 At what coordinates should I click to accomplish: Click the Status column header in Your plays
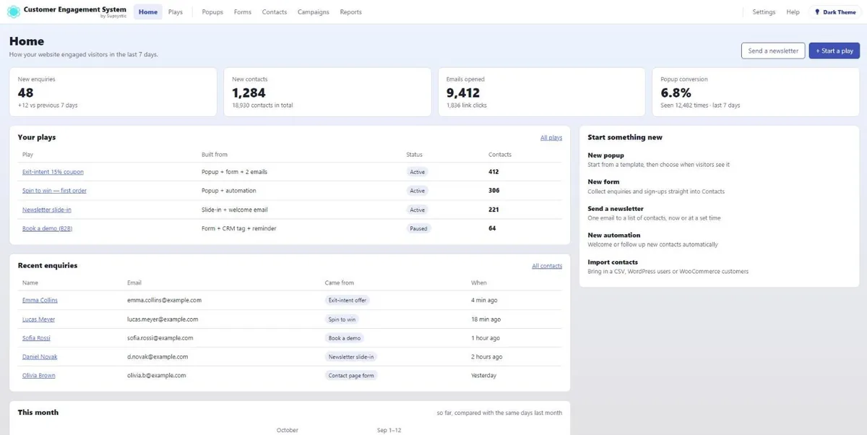click(414, 155)
